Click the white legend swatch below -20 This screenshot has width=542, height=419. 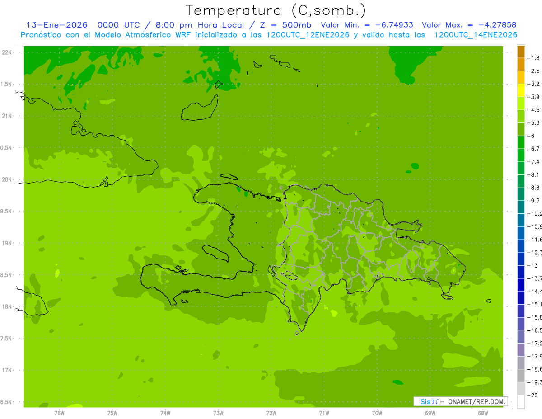tap(521, 401)
